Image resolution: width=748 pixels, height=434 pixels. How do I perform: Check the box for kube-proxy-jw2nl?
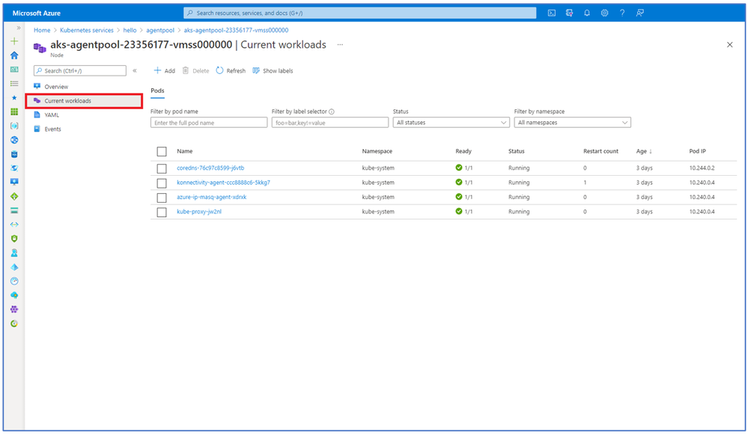[x=162, y=213]
